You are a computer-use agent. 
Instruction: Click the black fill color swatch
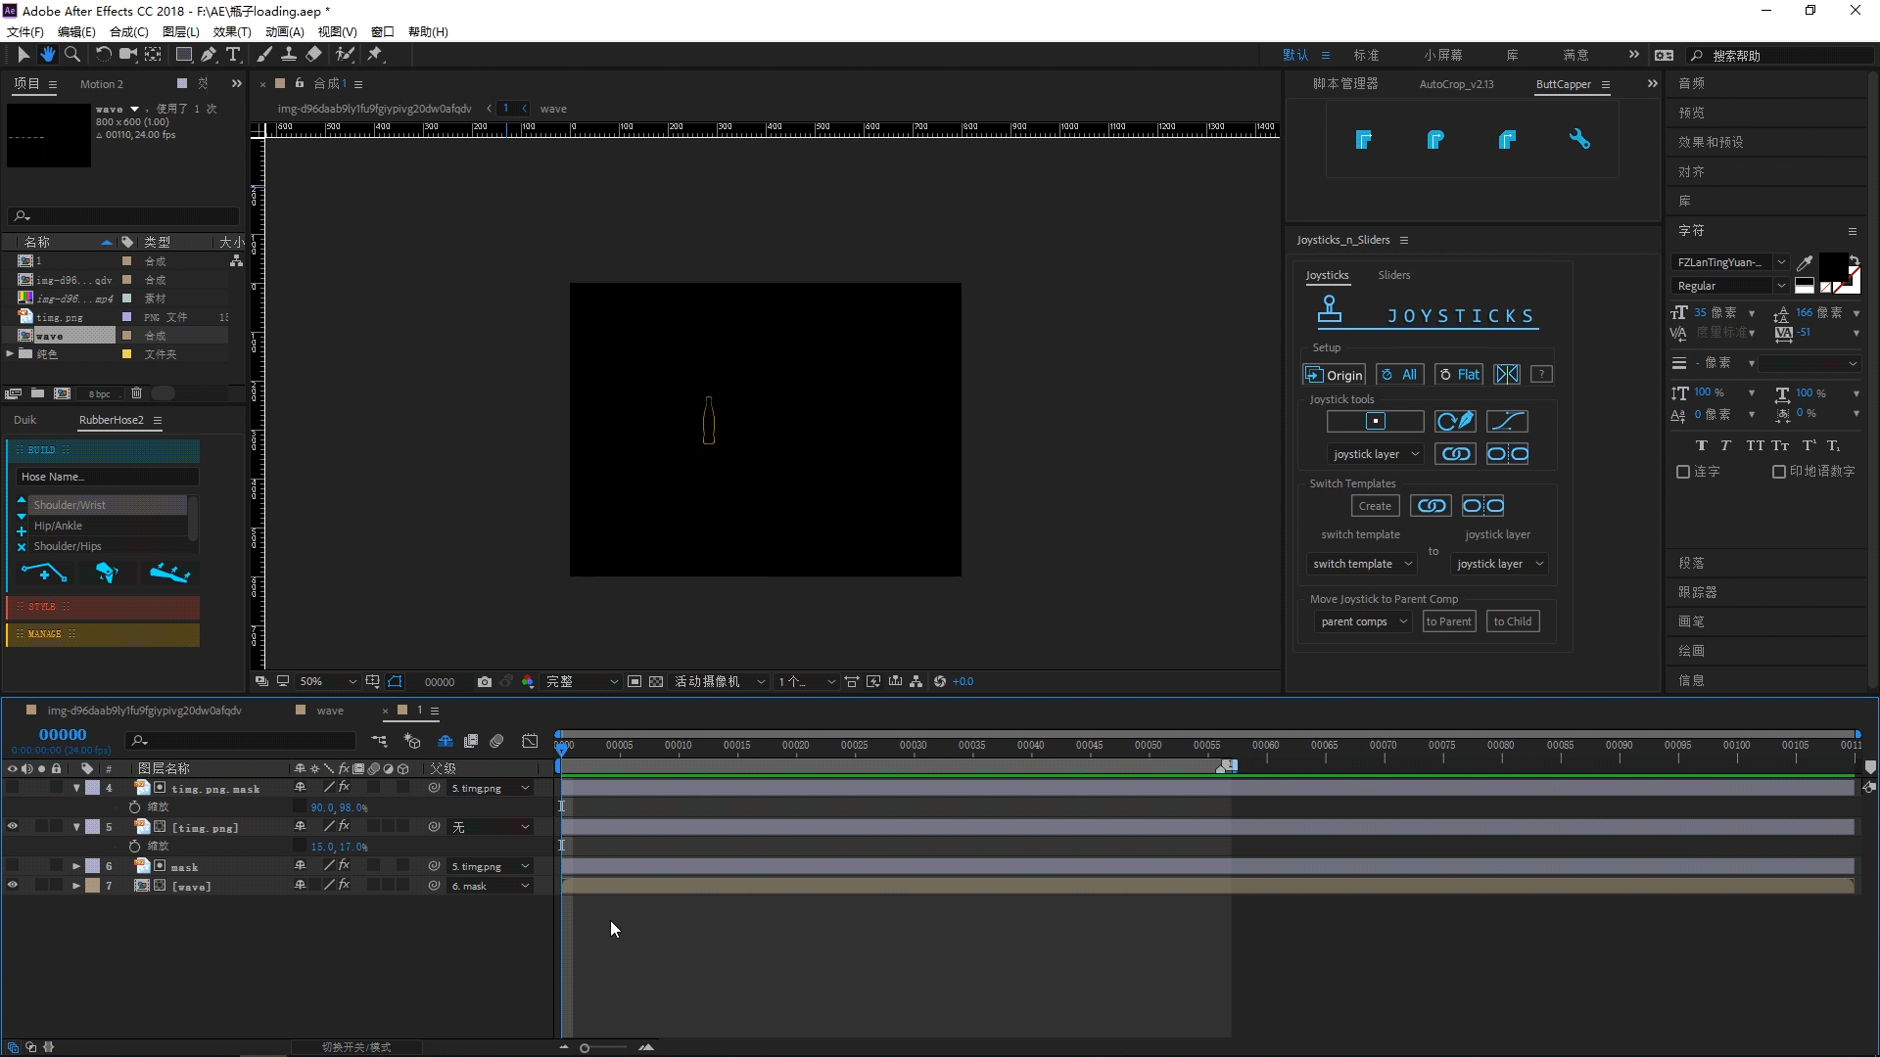[1831, 264]
